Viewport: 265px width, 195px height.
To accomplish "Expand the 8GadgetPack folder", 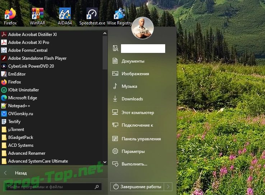I will (17, 137).
